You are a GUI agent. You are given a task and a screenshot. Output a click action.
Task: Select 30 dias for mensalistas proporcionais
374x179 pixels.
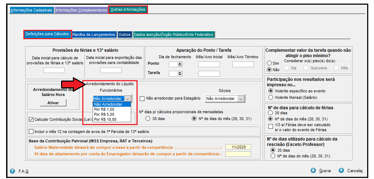coord(148,119)
